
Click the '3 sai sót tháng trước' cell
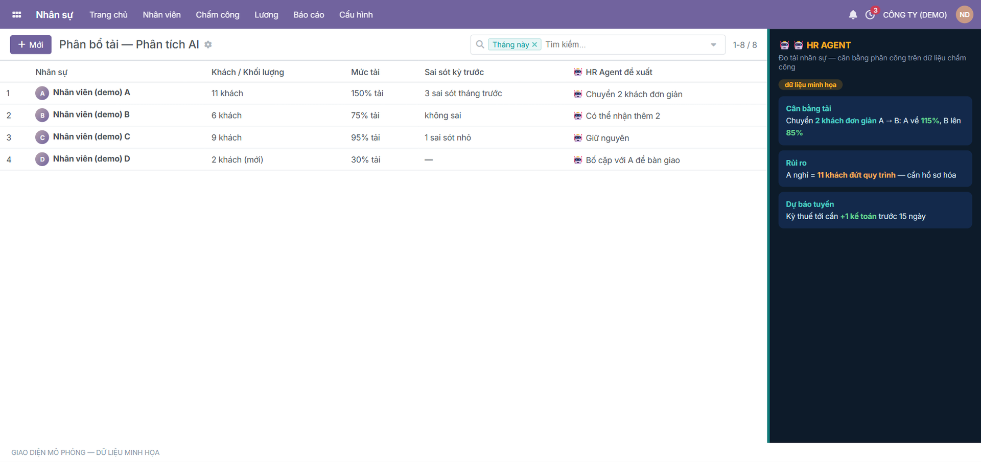463,93
